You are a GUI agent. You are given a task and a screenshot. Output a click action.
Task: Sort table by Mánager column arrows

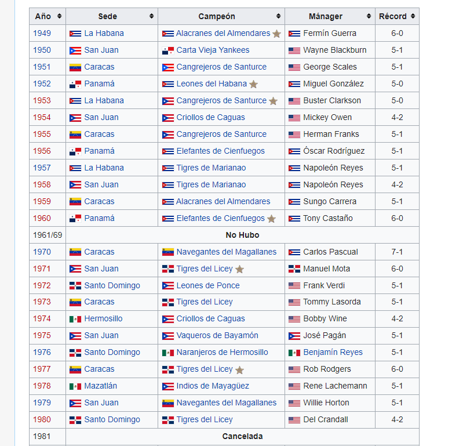tap(369, 16)
